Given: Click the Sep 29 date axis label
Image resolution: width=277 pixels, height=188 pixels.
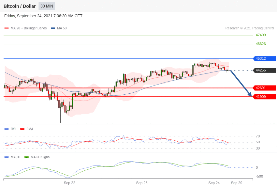Looking at the screenshot, I should coord(237,183).
